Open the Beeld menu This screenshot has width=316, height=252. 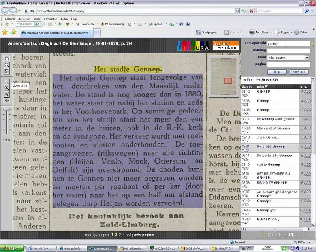37,19
